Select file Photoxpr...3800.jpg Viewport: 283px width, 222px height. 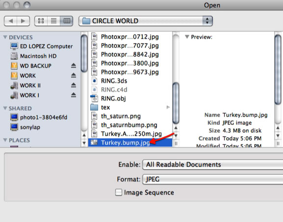click(130, 63)
